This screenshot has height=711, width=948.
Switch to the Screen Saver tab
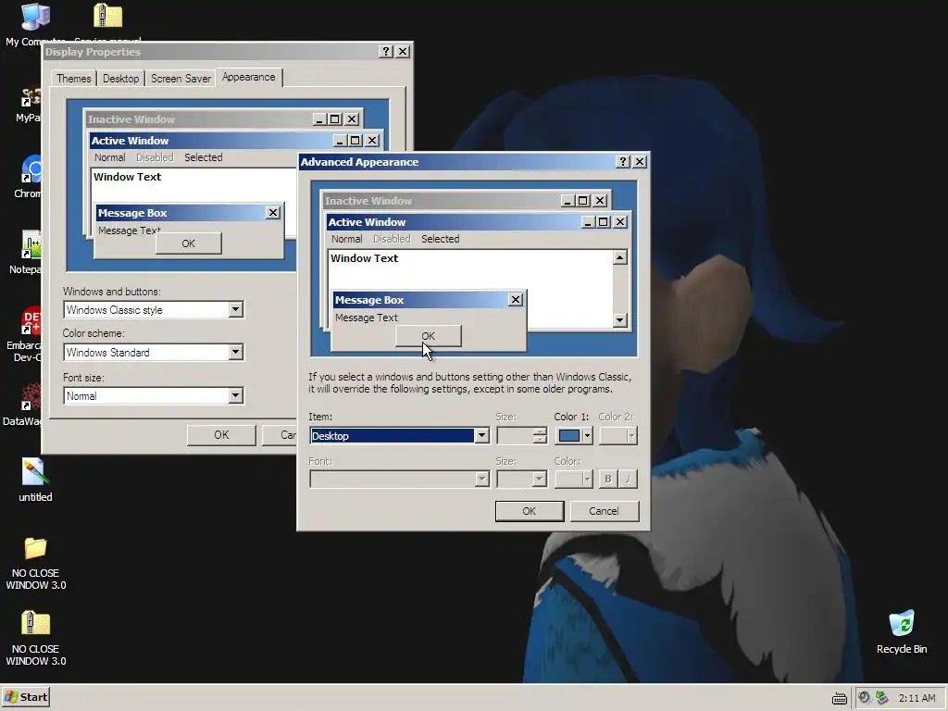coord(181,79)
